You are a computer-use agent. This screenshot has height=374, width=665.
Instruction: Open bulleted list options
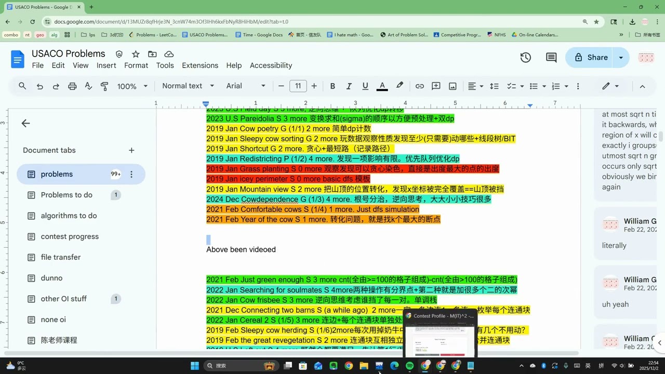pyautogui.click(x=537, y=86)
